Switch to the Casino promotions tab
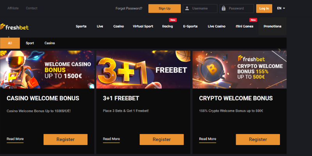 (50, 43)
